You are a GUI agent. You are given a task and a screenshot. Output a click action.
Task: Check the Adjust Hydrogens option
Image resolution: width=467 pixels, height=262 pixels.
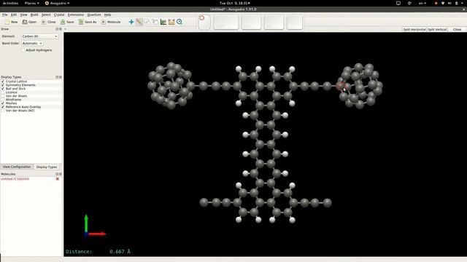pos(23,50)
